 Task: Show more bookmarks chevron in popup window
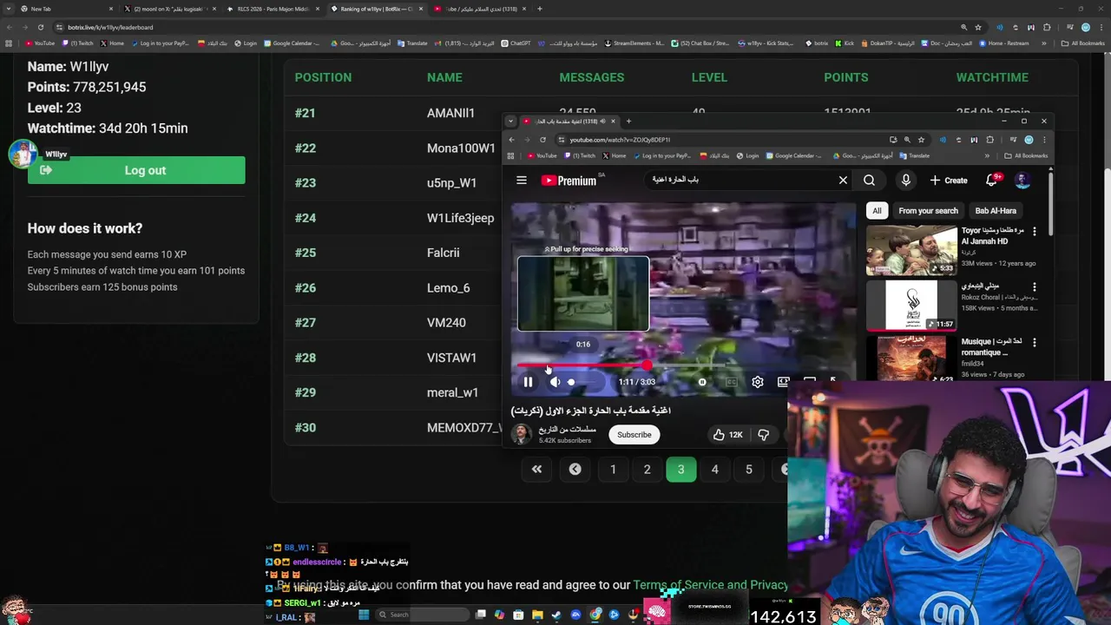[x=987, y=156]
